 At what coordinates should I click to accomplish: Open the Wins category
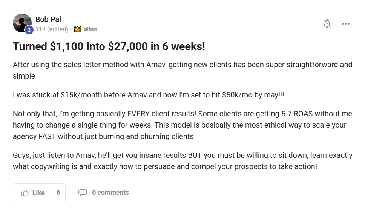point(90,29)
